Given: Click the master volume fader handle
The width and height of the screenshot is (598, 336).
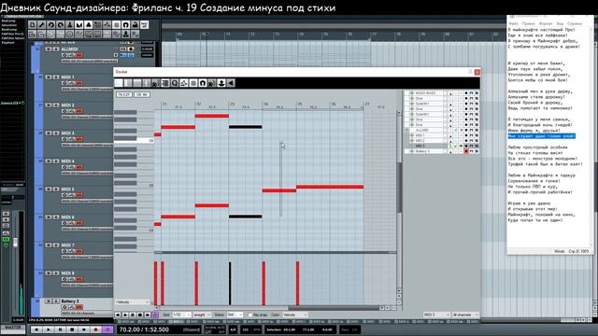Looking at the screenshot, I should click(15, 242).
